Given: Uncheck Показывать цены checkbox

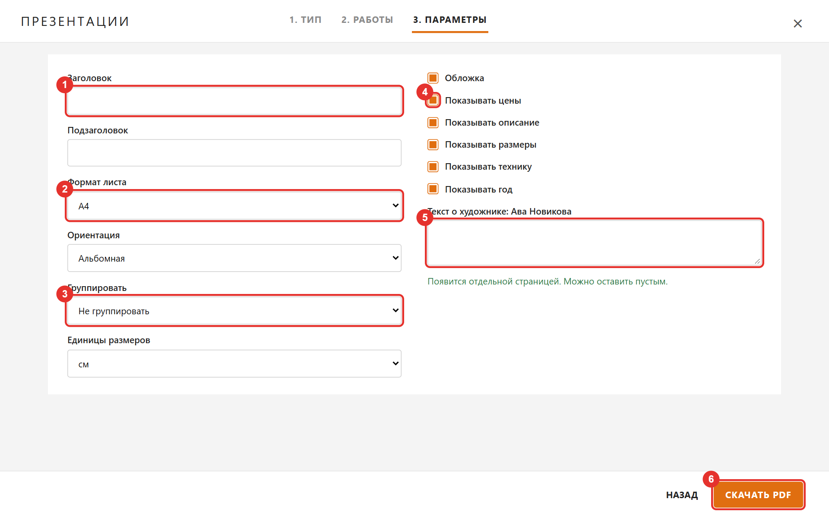Looking at the screenshot, I should 433,100.
